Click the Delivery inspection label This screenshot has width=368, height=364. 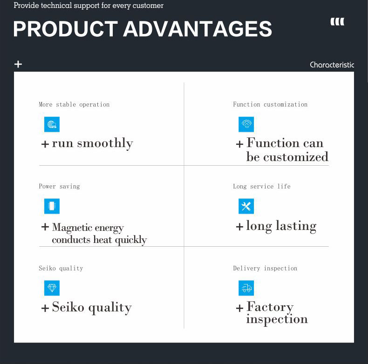(265, 269)
